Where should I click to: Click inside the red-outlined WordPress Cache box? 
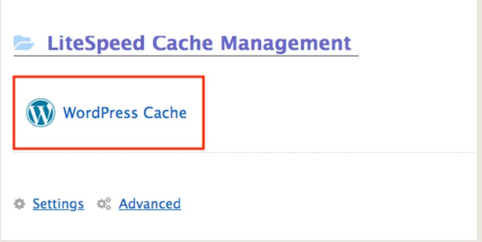[x=108, y=113]
